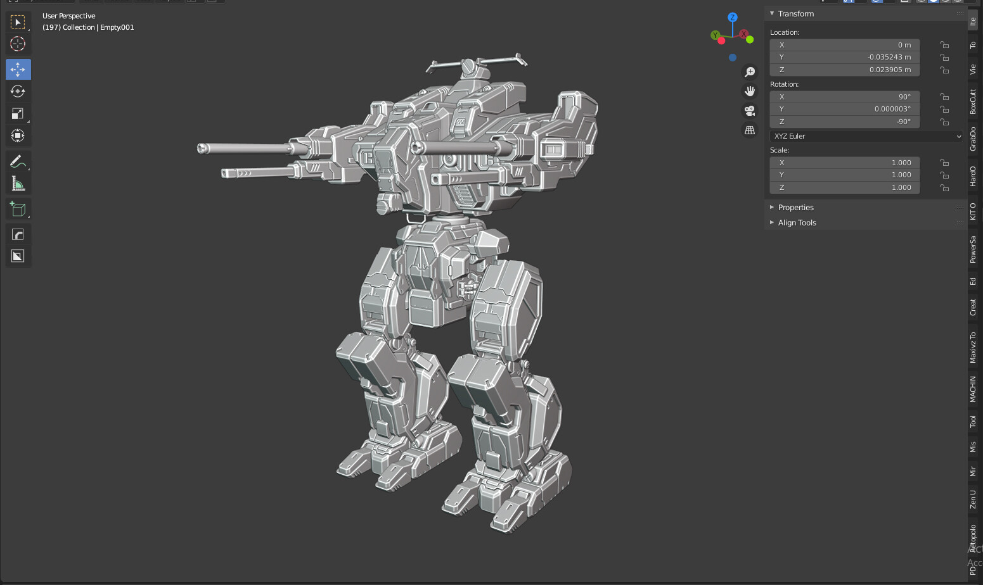This screenshot has width=983, height=585.
Task: Select the Annotate pencil tool
Action: click(18, 161)
